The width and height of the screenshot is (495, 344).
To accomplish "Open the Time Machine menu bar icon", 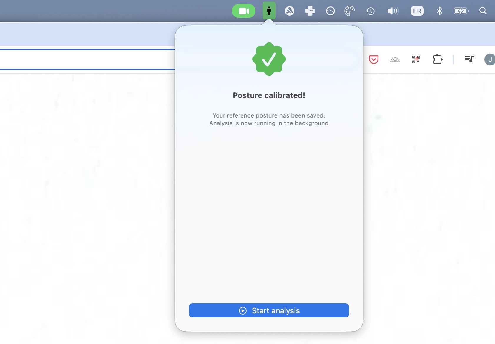I will tap(370, 11).
